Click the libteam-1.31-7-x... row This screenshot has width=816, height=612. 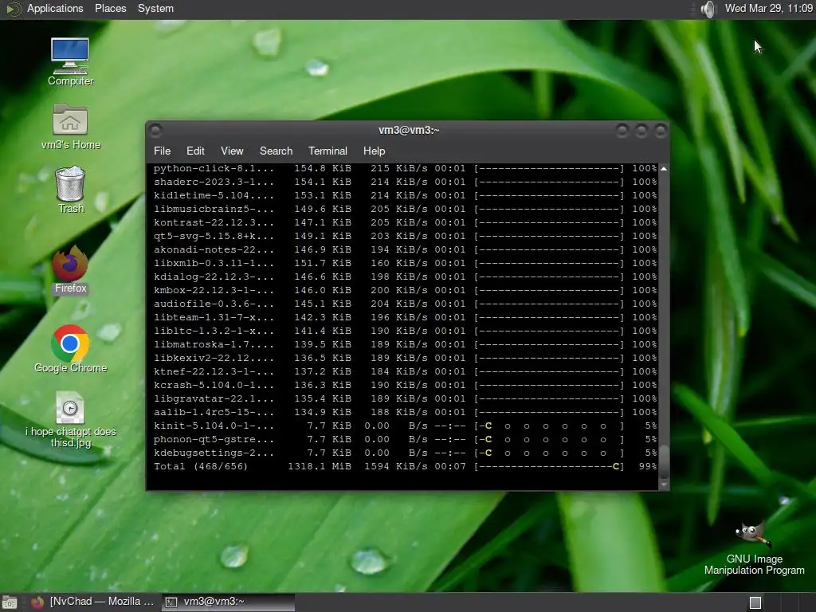(x=405, y=317)
